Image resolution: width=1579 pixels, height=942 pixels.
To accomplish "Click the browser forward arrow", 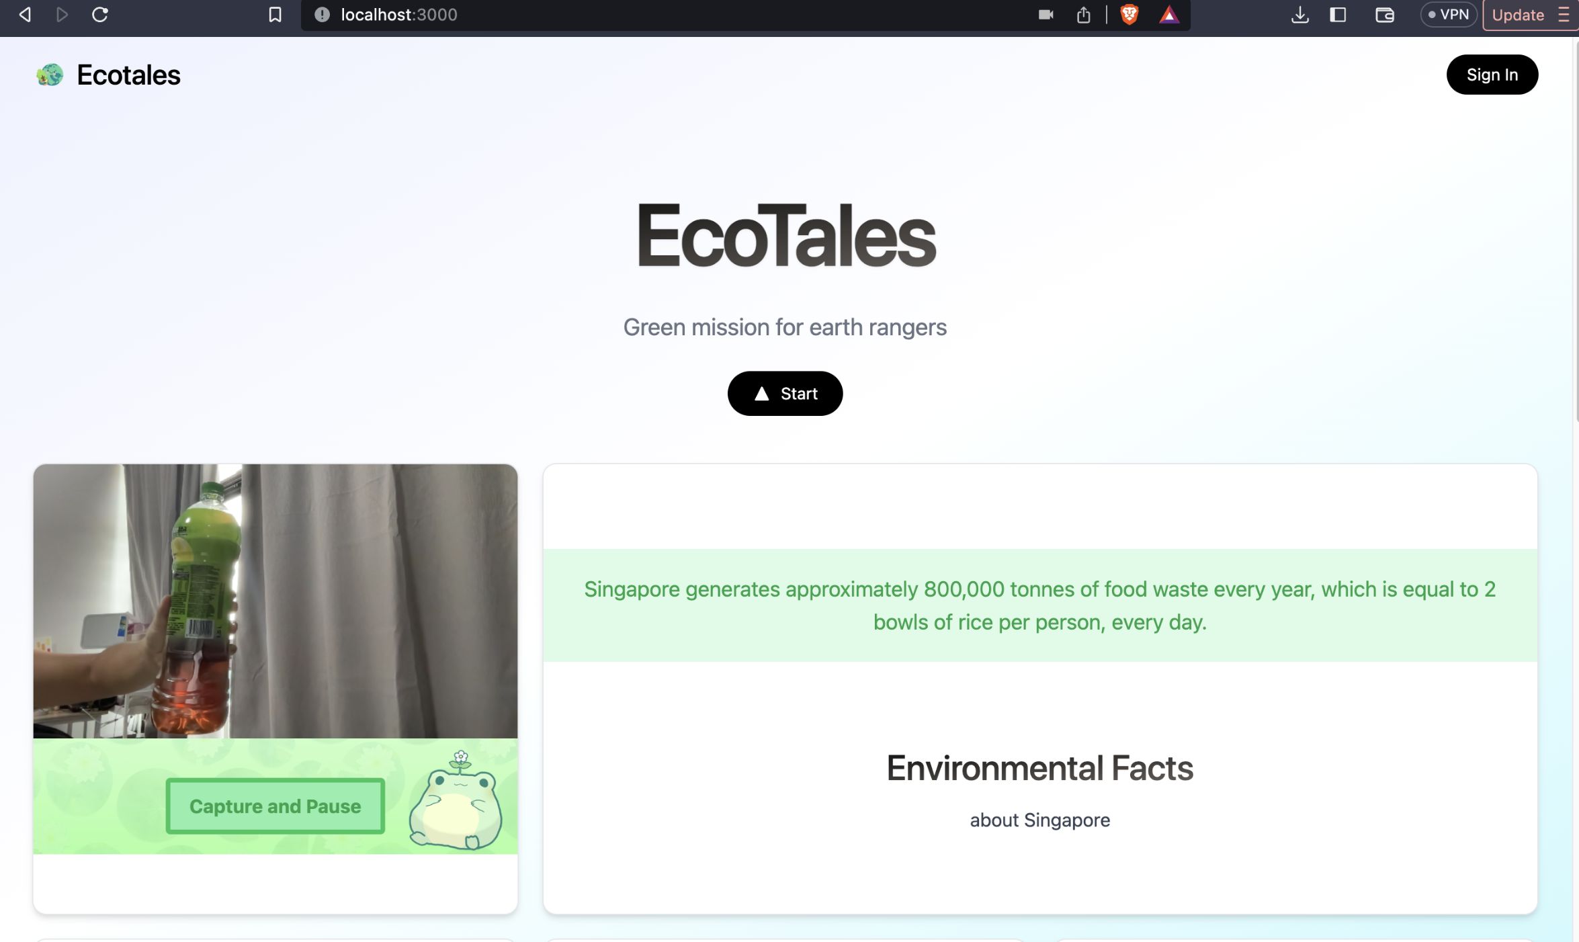I will pos(62,15).
